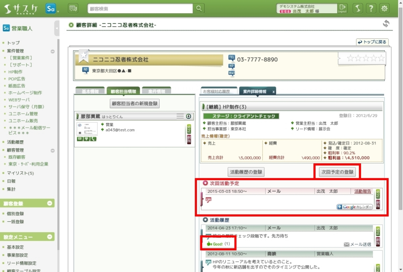Image resolution: width=403 pixels, height=272 pixels.
Task: Click green envelope icon under business card
Action: pyautogui.click(x=80, y=139)
